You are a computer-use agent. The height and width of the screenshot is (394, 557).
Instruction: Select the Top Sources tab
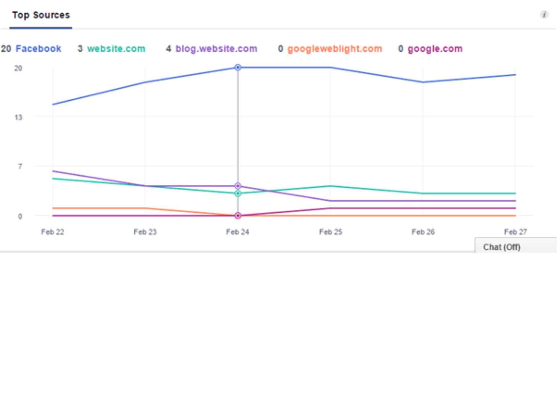click(x=41, y=15)
